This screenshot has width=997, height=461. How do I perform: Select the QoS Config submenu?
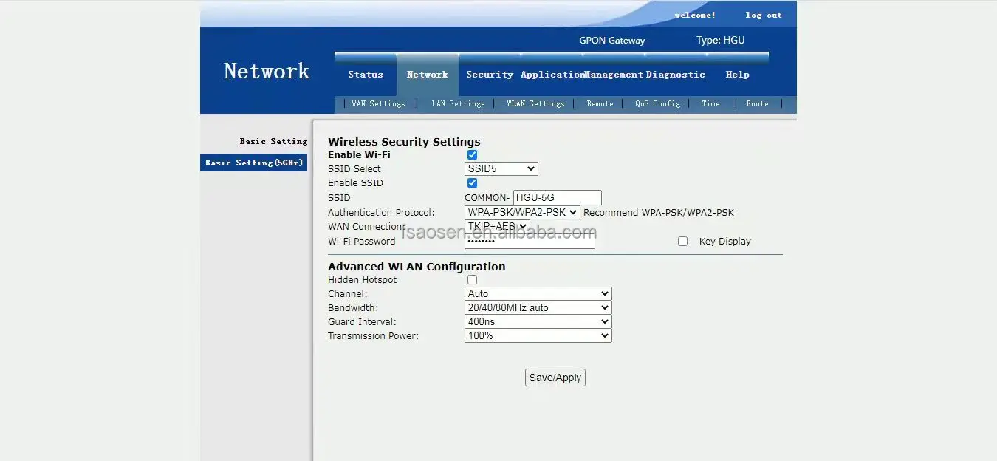tap(657, 104)
